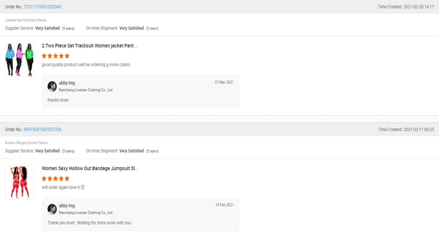This screenshot has width=439, height=234.
Task: Open the Two Piece Set Tracksuit product title
Action: [x=90, y=46]
